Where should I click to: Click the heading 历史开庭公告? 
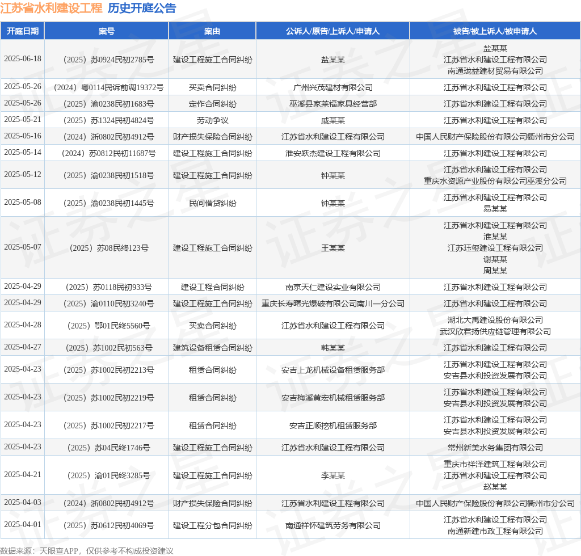(x=142, y=8)
